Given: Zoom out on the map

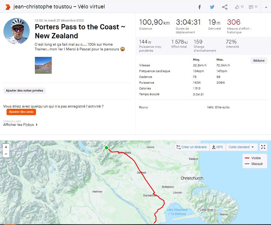Looking at the screenshot, I should pyautogui.click(x=6, y=154).
